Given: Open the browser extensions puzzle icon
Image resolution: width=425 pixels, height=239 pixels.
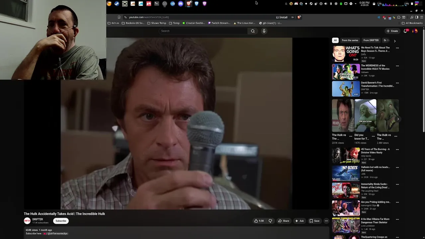Looking at the screenshot, I should coord(399,17).
